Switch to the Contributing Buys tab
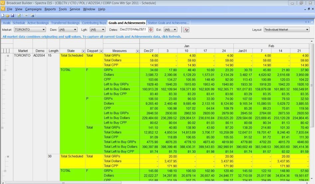This screenshot has width=315, height=184. (94, 23)
